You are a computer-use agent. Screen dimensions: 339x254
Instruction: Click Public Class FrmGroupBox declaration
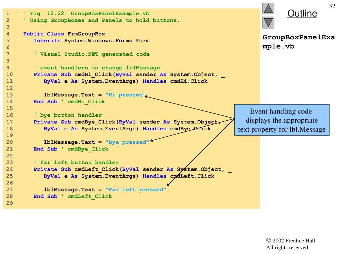tap(64, 34)
